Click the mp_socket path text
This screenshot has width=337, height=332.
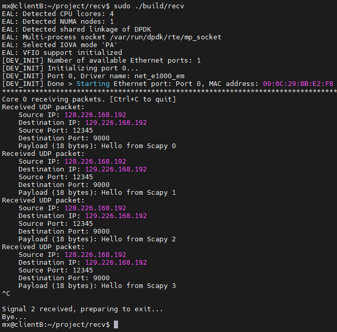(166, 37)
